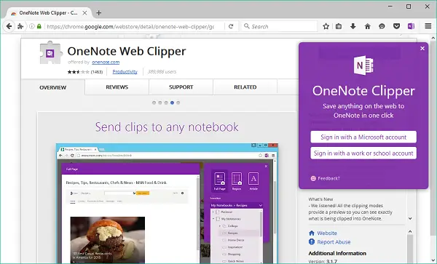The width and height of the screenshot is (437, 264).
Task: Open the Pocket icon in toolbar
Action: point(396,26)
